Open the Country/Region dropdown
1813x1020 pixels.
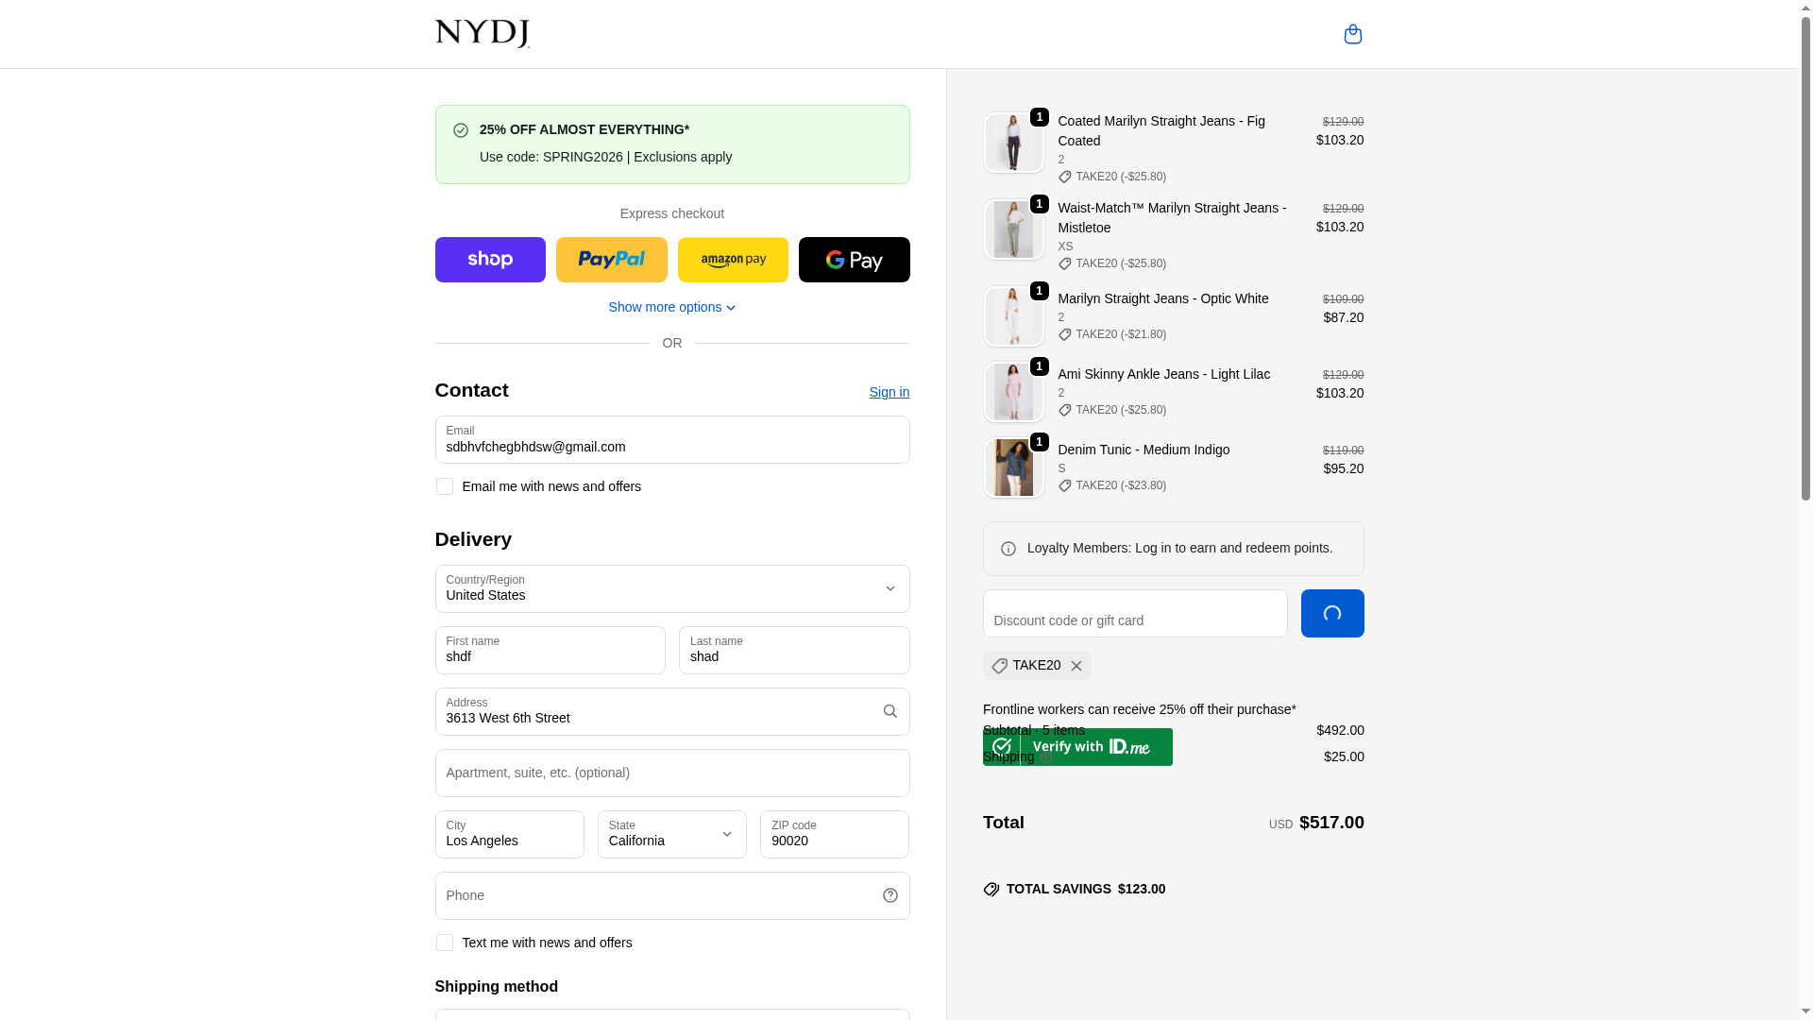671,588
